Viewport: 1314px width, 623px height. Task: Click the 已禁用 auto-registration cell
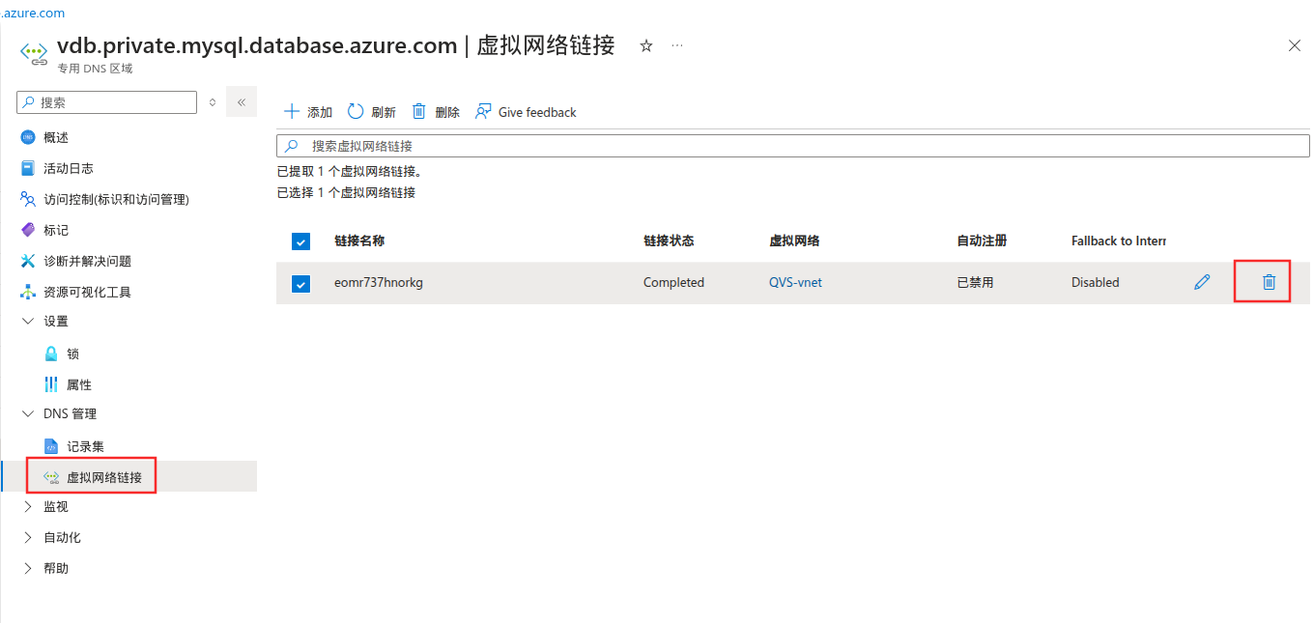(x=975, y=282)
